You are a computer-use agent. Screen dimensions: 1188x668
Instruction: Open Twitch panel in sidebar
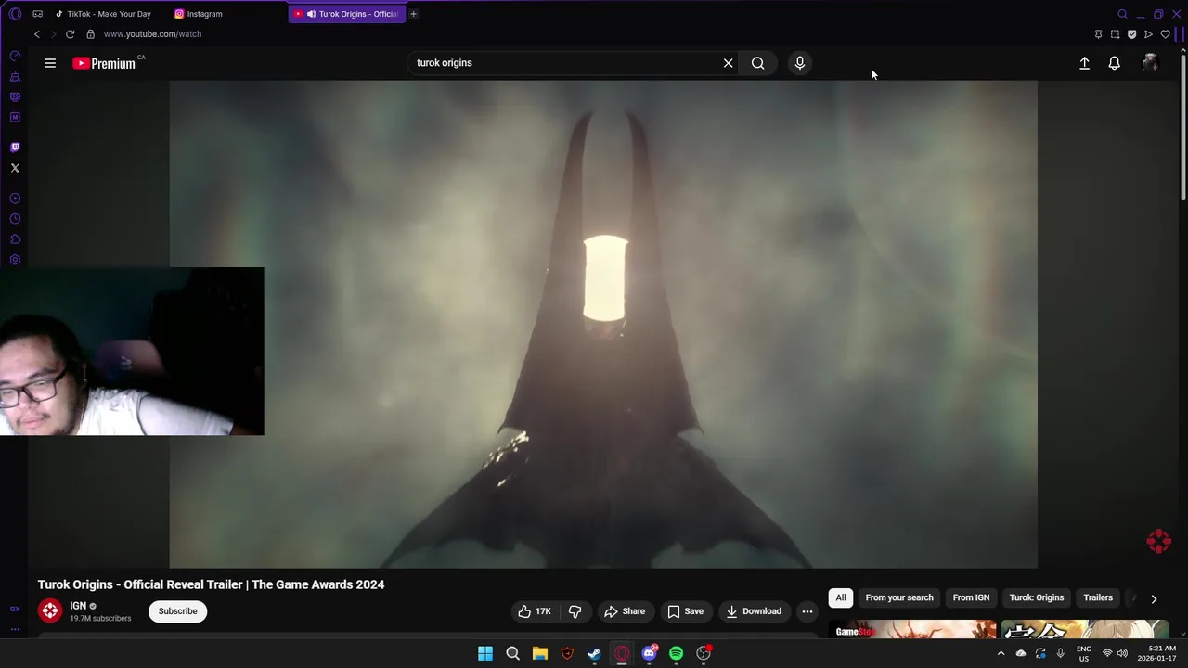coord(15,147)
